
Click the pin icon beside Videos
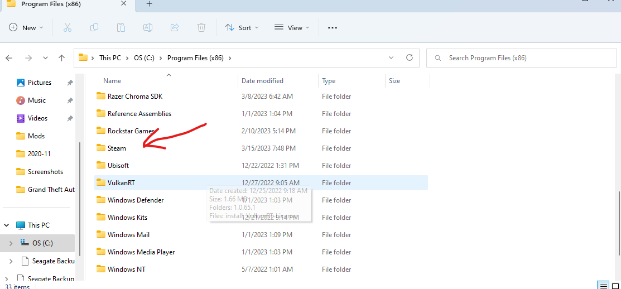click(x=70, y=118)
